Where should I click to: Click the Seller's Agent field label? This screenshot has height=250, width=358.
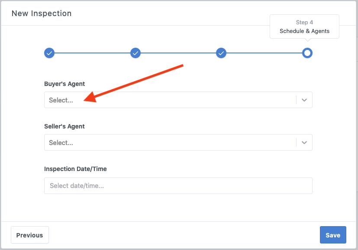coord(65,126)
